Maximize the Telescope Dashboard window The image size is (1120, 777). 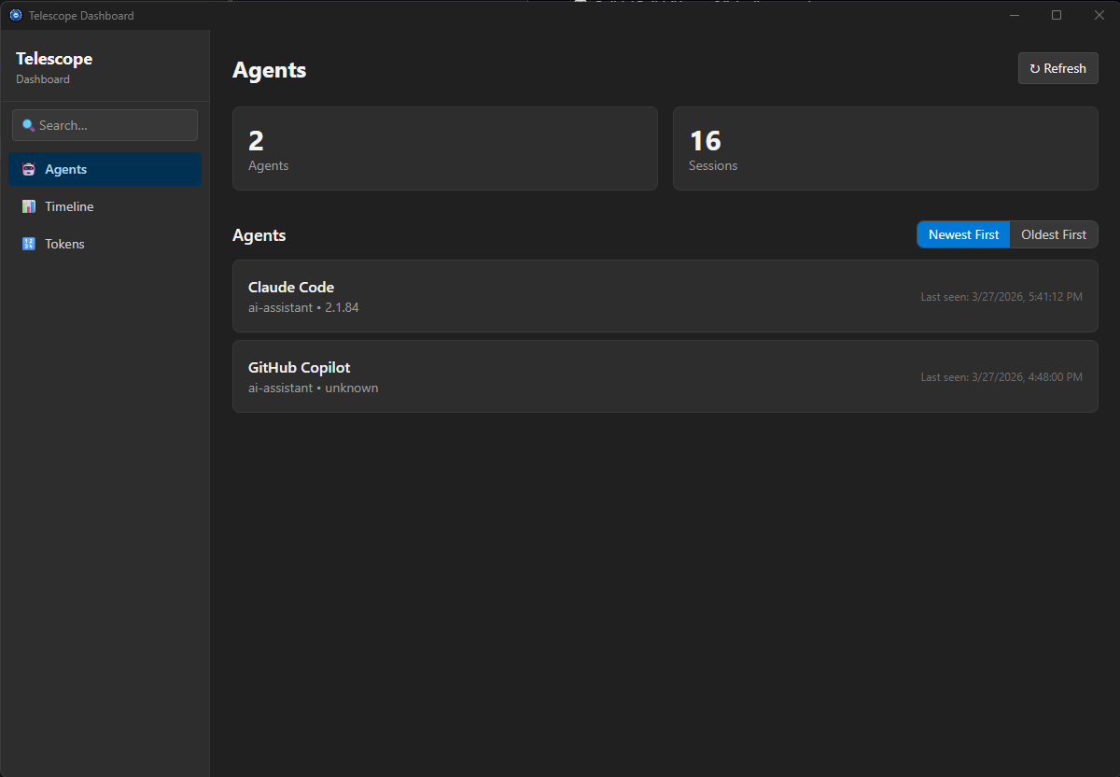click(1056, 15)
